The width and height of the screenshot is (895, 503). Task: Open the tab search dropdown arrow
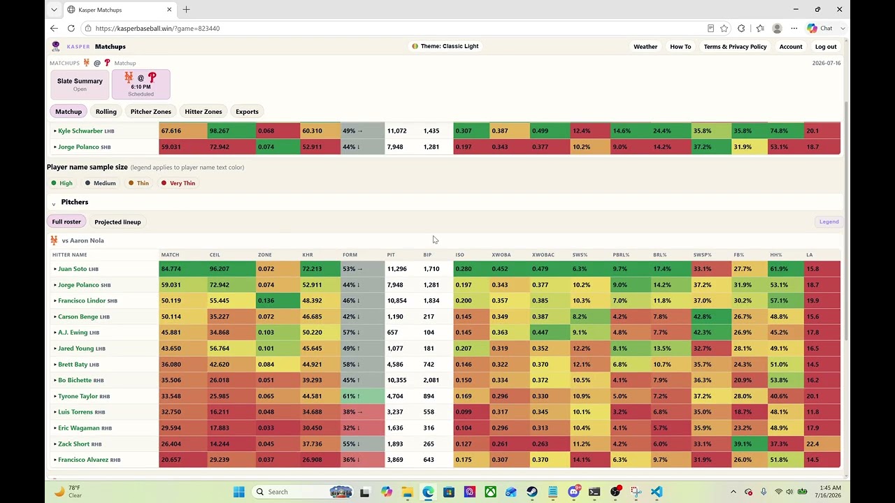(55, 10)
